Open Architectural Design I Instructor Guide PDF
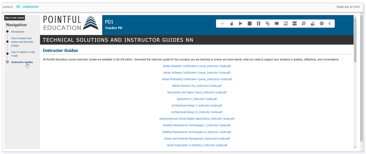The width and height of the screenshot is (366, 154). coord(197,106)
